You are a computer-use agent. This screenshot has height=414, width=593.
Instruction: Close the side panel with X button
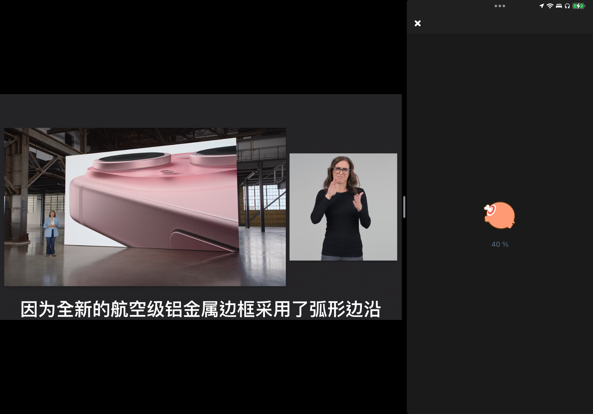(x=418, y=23)
